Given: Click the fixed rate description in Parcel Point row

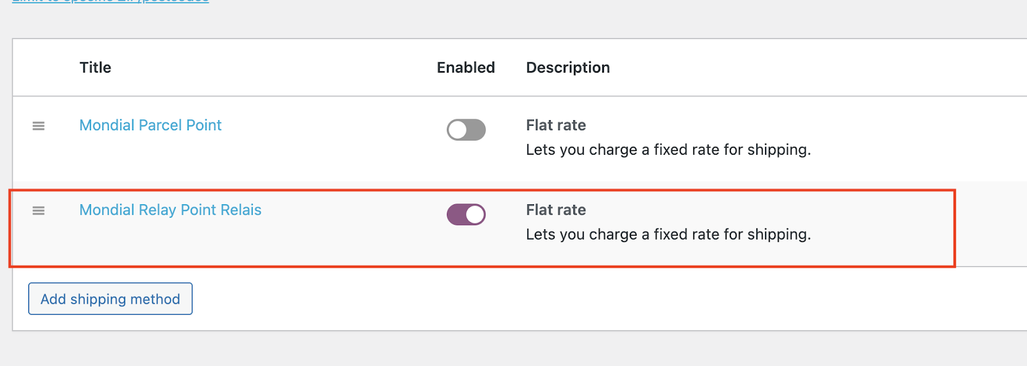Looking at the screenshot, I should 668,150.
